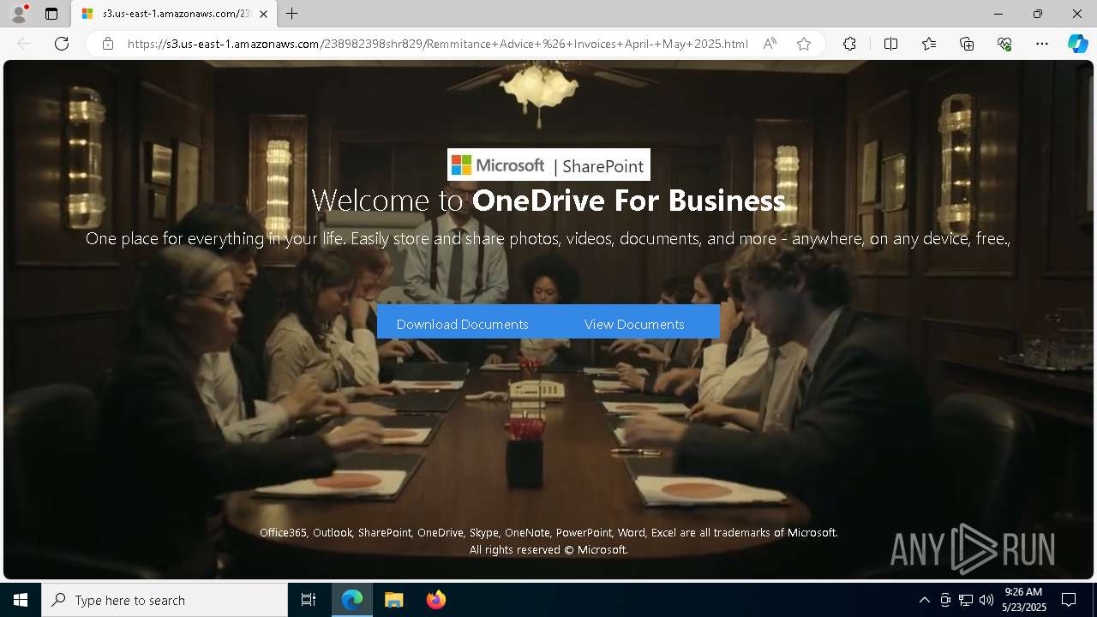Click the back navigation arrow
Image resolution: width=1097 pixels, height=617 pixels.
(x=24, y=44)
